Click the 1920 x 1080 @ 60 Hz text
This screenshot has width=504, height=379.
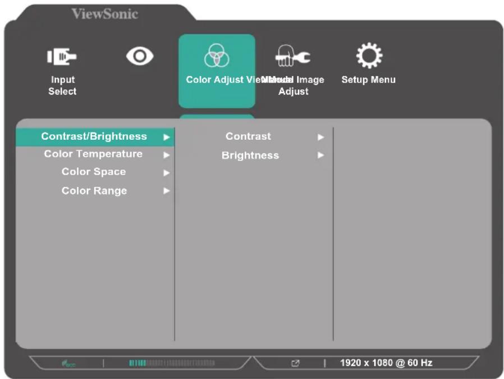pyautogui.click(x=386, y=363)
